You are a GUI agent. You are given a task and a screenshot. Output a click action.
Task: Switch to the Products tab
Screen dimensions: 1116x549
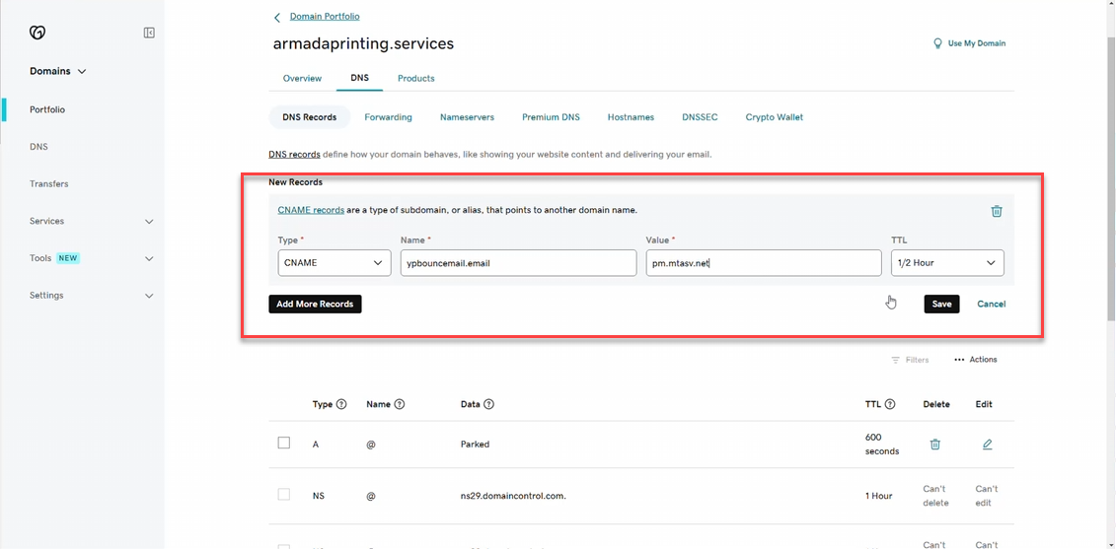[x=415, y=78]
